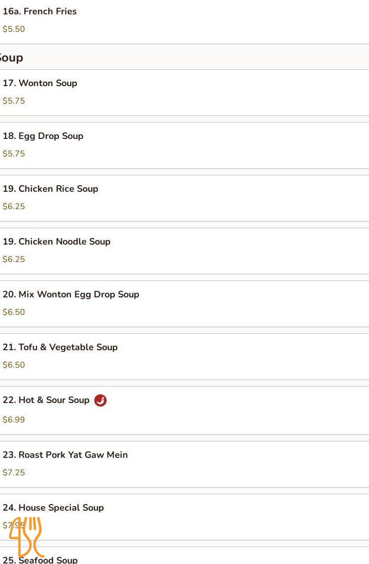Click the $6.25 price under Chicken Rice Soup
This screenshot has height=564, width=369.
point(14,207)
